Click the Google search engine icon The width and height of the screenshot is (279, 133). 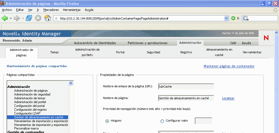coord(245,18)
